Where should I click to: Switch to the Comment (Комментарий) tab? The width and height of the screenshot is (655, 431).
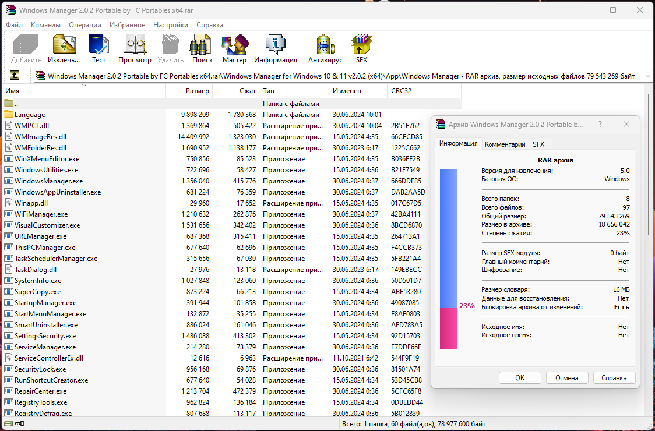(505, 144)
